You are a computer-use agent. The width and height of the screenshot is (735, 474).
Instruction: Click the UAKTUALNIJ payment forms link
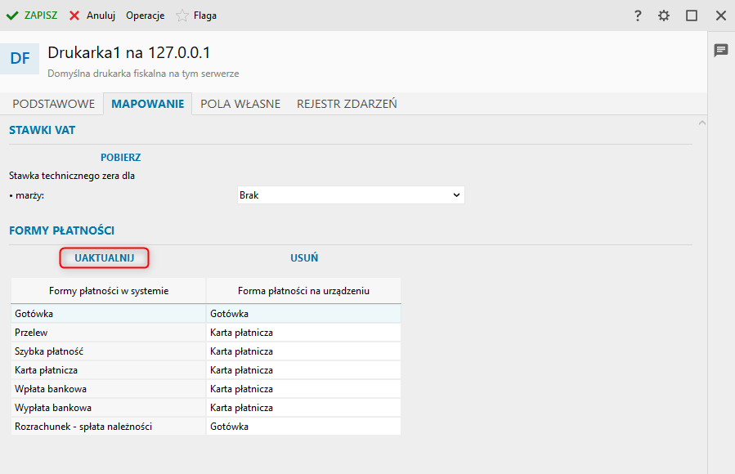[x=104, y=257]
